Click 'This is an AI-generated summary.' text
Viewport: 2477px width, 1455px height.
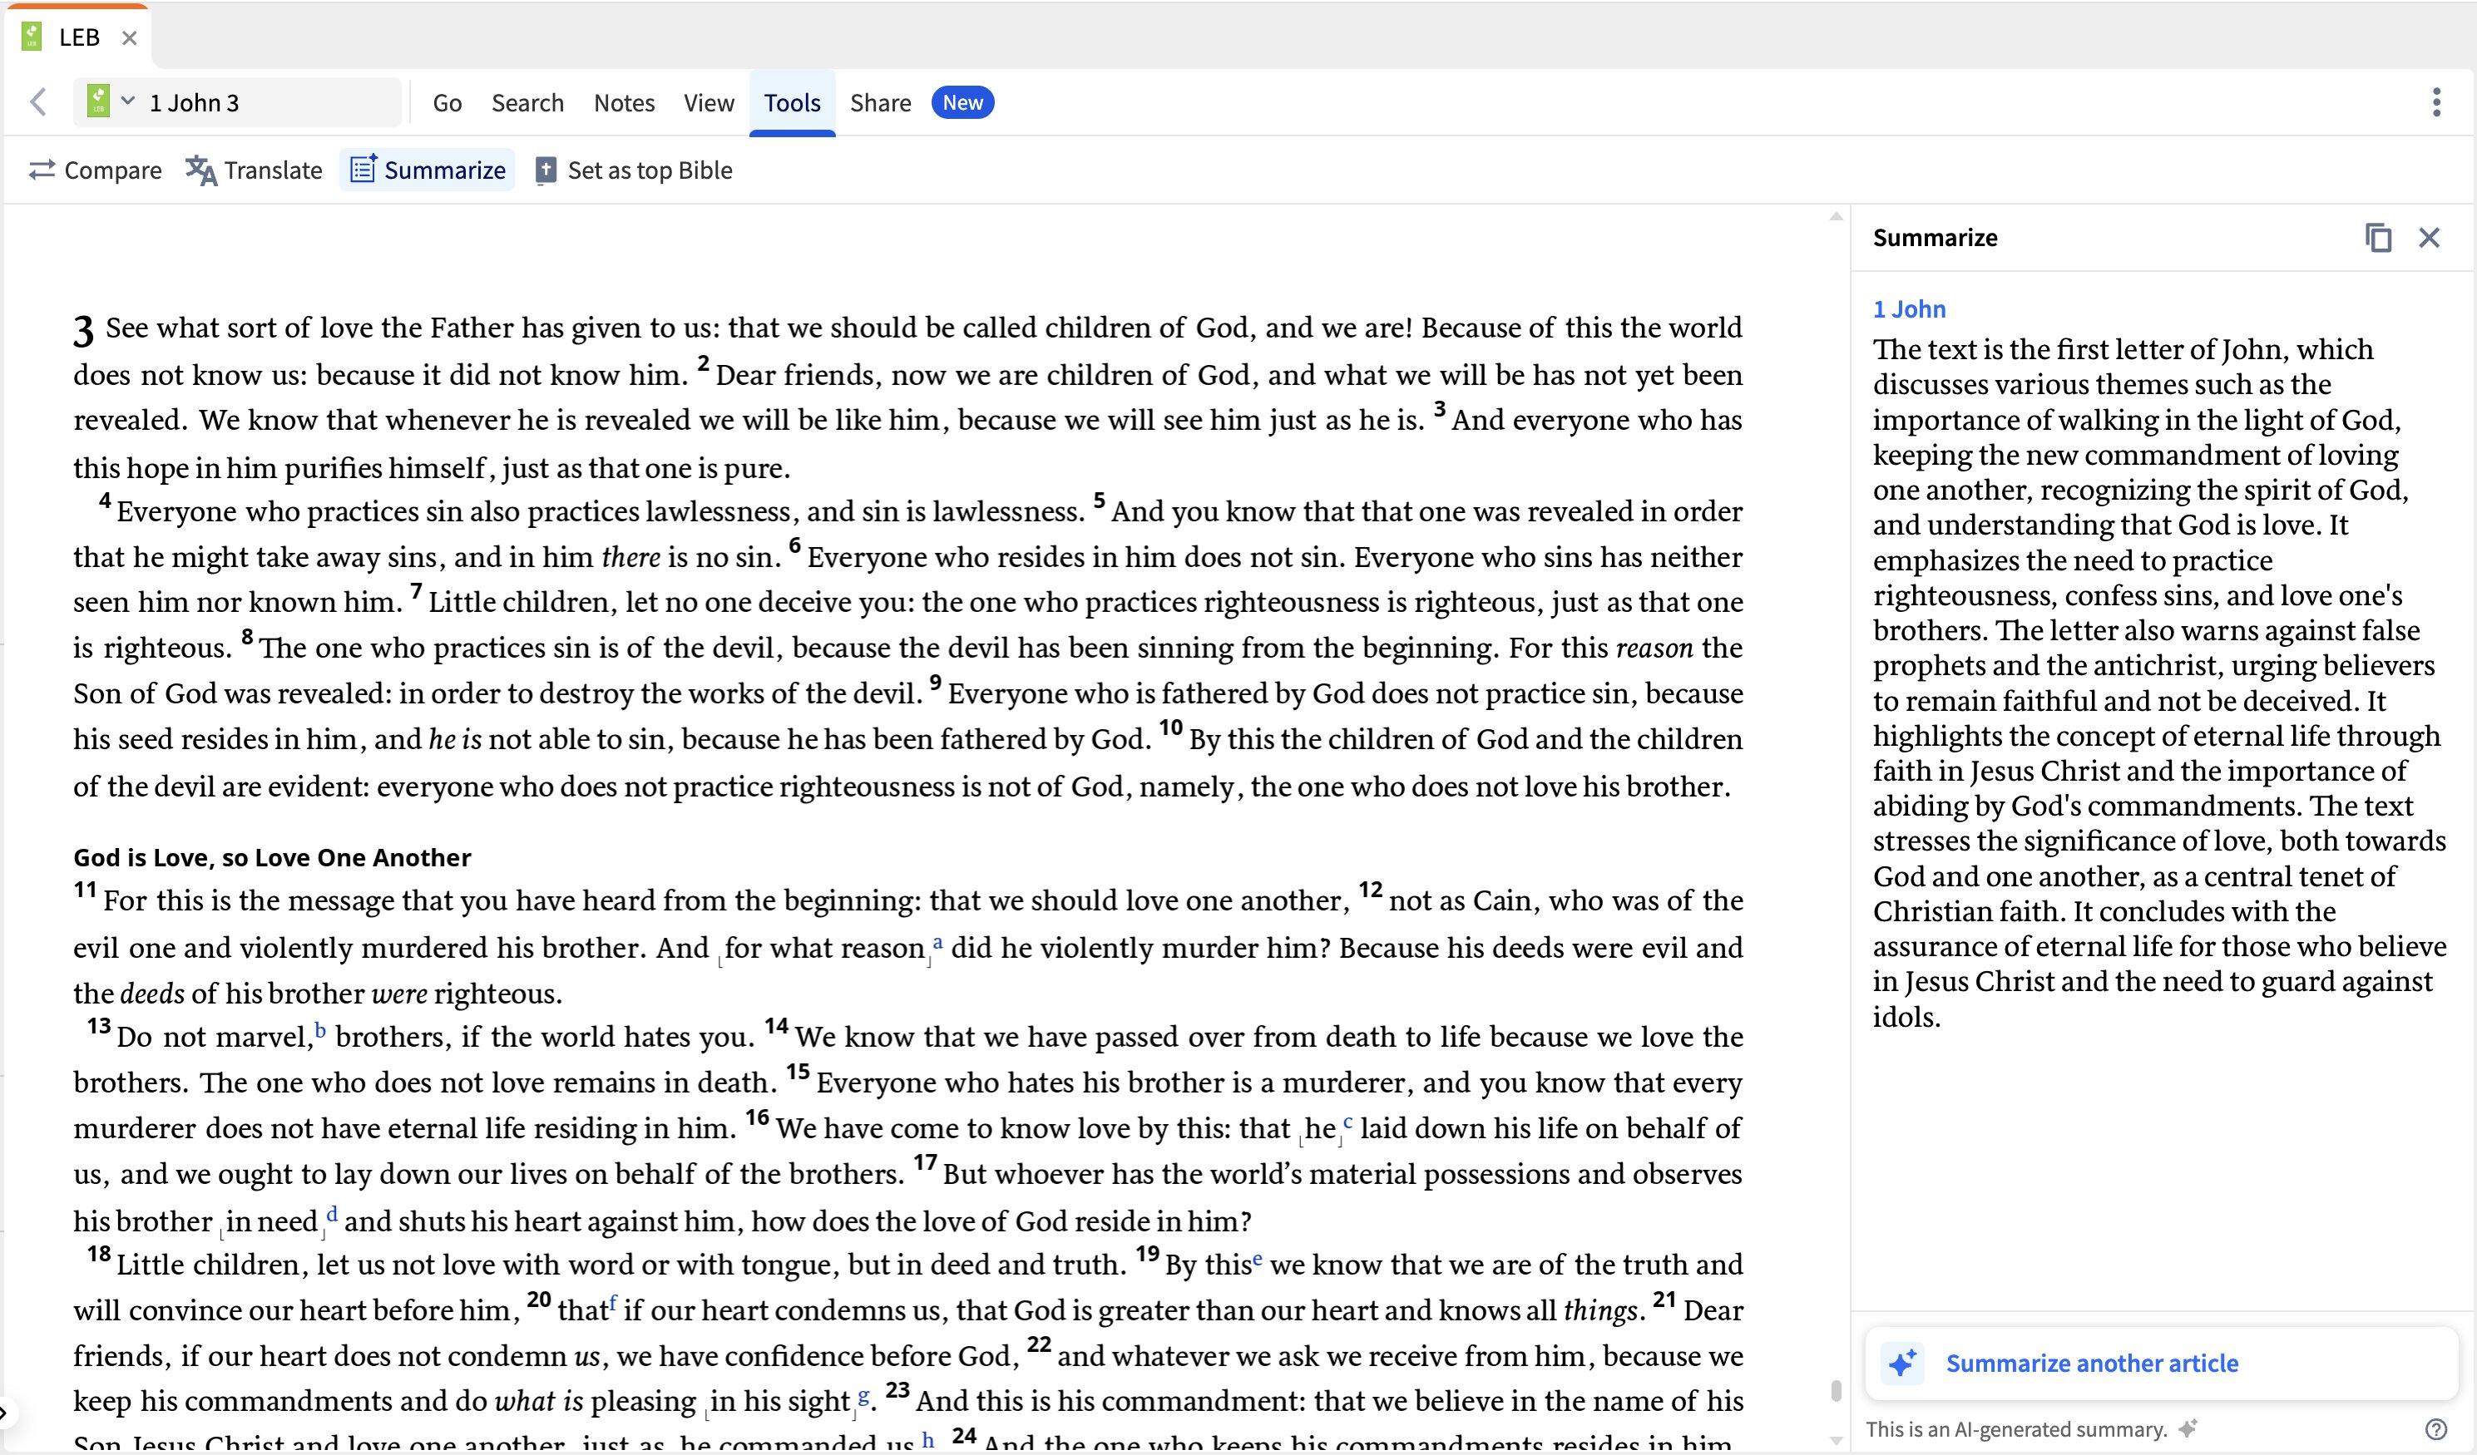click(x=2016, y=1428)
